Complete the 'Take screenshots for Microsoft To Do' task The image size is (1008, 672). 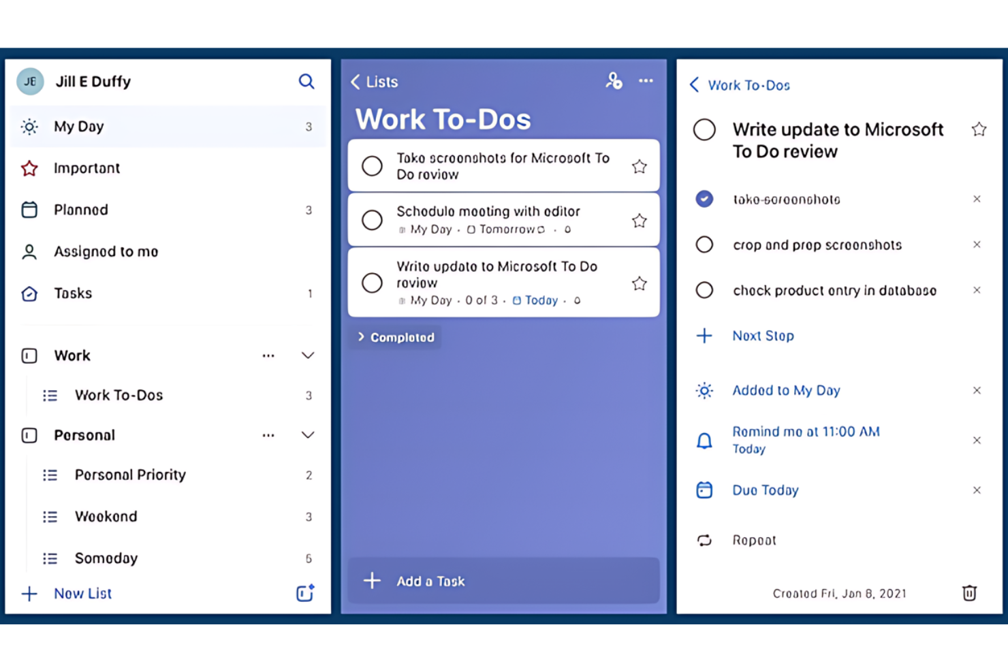click(372, 166)
